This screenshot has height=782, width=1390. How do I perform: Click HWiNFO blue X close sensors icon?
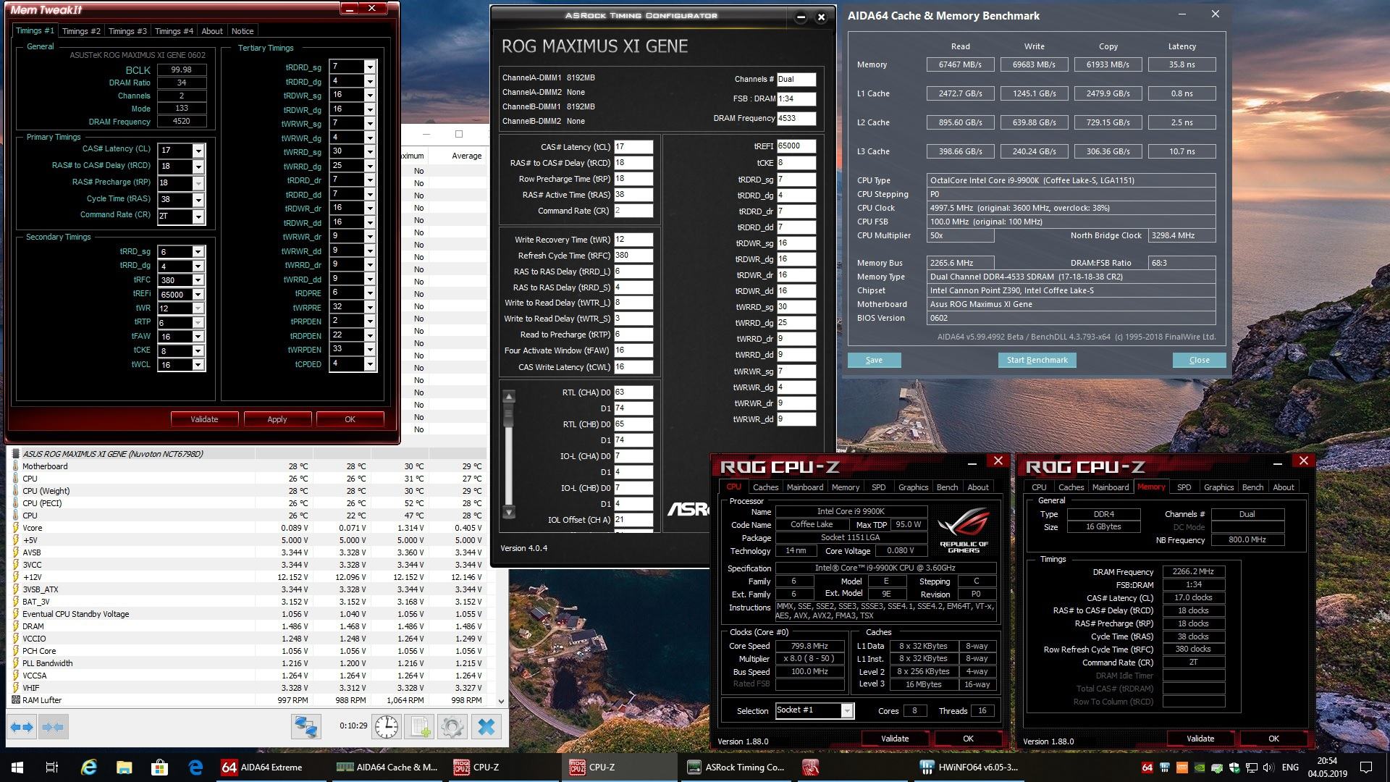(486, 726)
